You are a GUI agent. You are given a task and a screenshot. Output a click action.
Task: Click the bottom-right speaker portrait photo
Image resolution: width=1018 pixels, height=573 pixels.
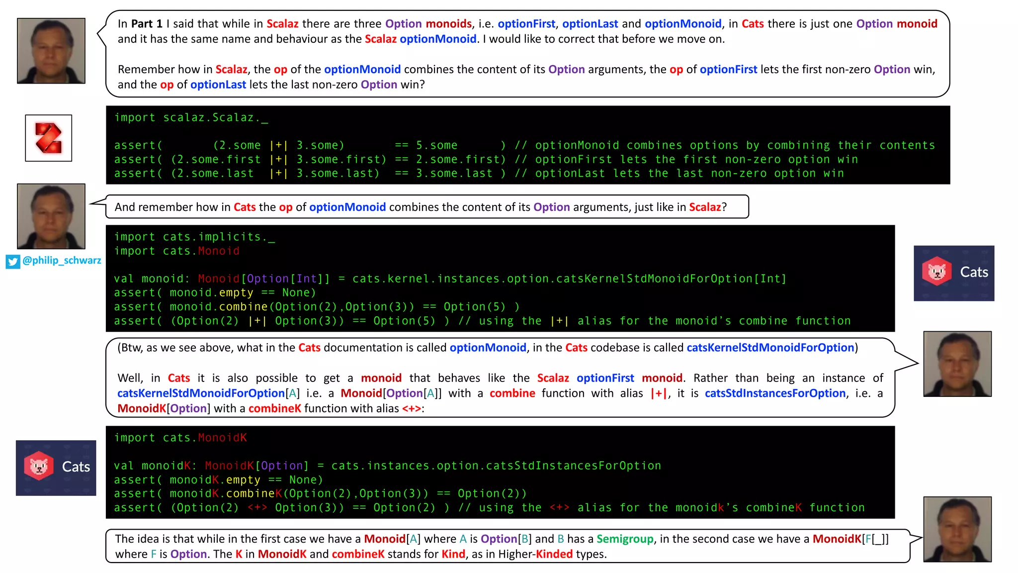pyautogui.click(x=957, y=529)
